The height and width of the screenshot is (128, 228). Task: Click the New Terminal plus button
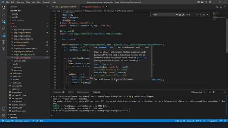tap(204, 92)
